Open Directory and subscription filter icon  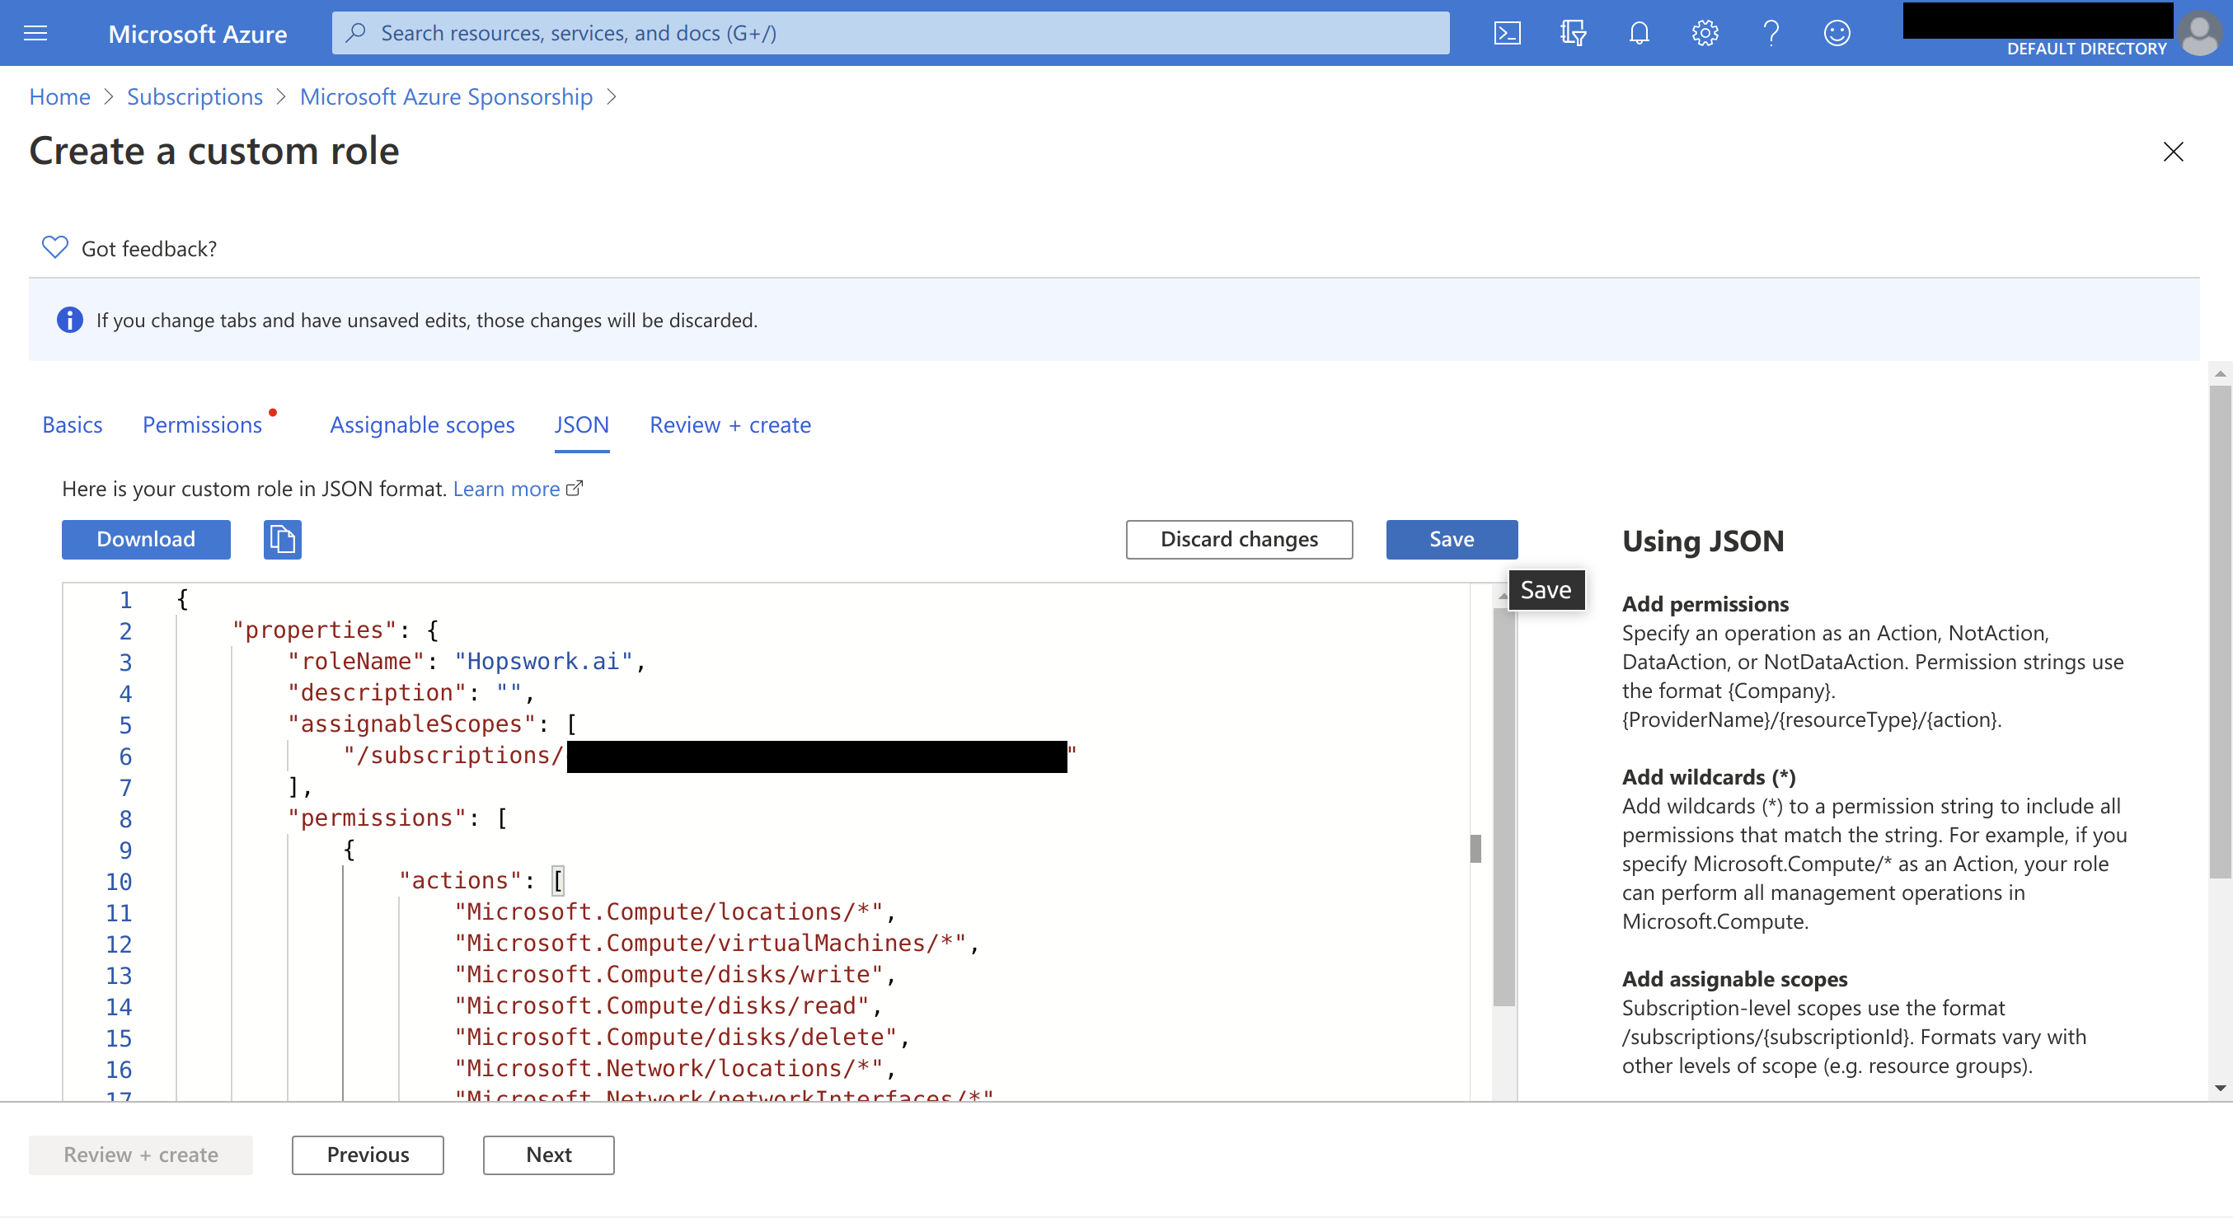[x=1573, y=33]
